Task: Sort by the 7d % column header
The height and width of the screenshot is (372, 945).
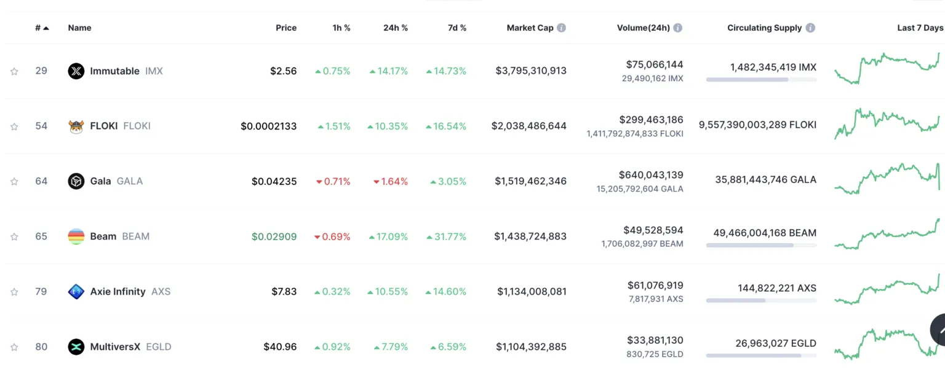Action: 457,28
